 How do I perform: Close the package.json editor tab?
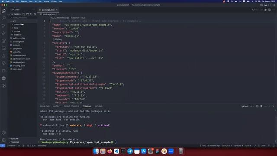(57, 10)
